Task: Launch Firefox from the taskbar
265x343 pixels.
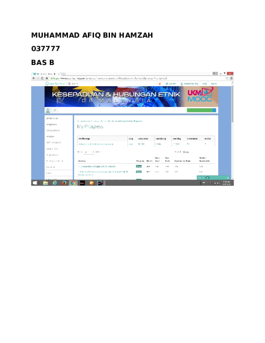Action: (x=64, y=183)
